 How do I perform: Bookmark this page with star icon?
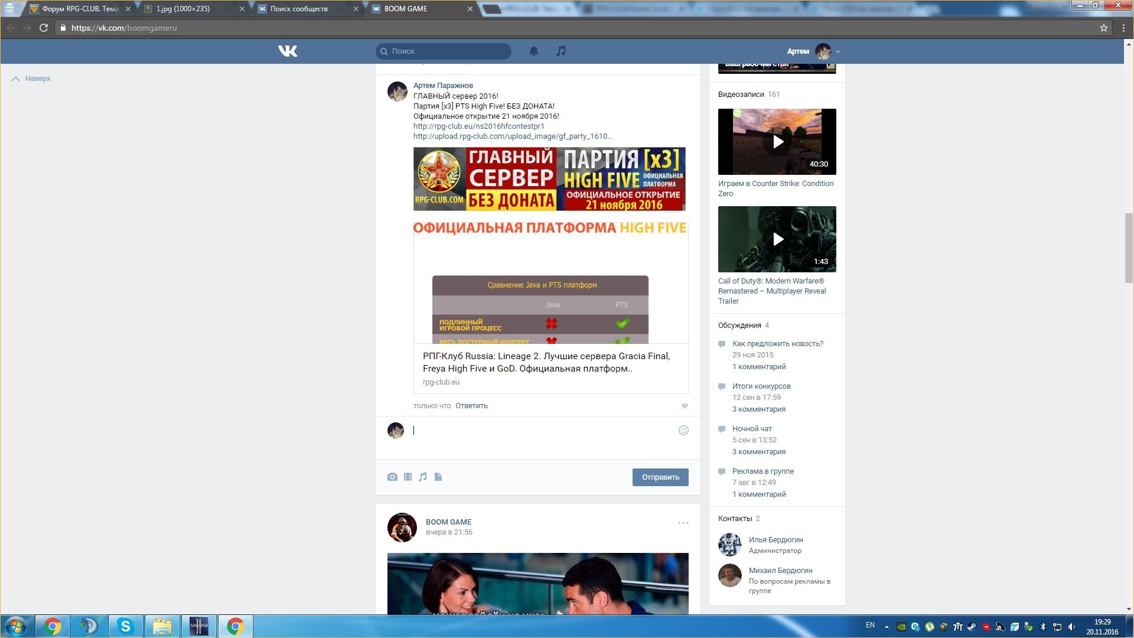(1103, 28)
